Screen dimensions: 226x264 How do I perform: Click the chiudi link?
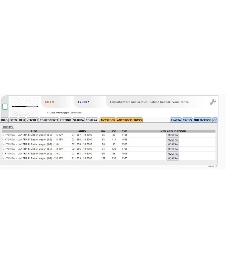point(211,166)
